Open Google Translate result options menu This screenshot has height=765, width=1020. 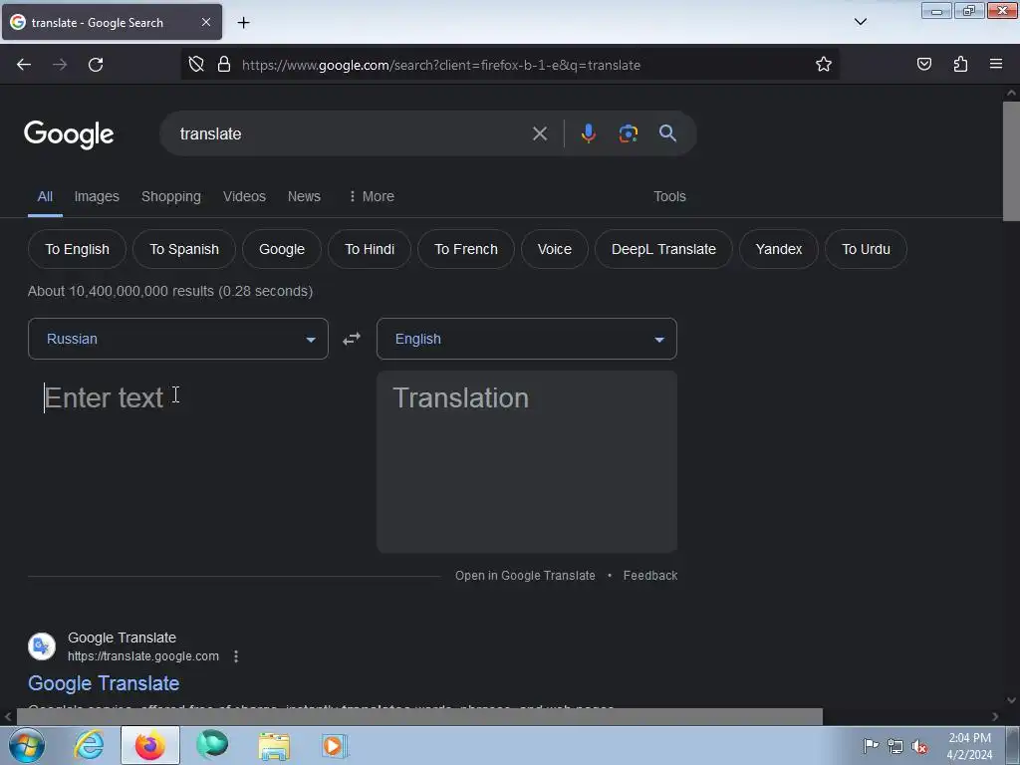click(236, 656)
